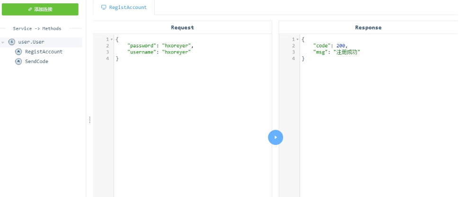Fold the Request JSON at line 1
This screenshot has height=197, width=470.
(x=112, y=39)
